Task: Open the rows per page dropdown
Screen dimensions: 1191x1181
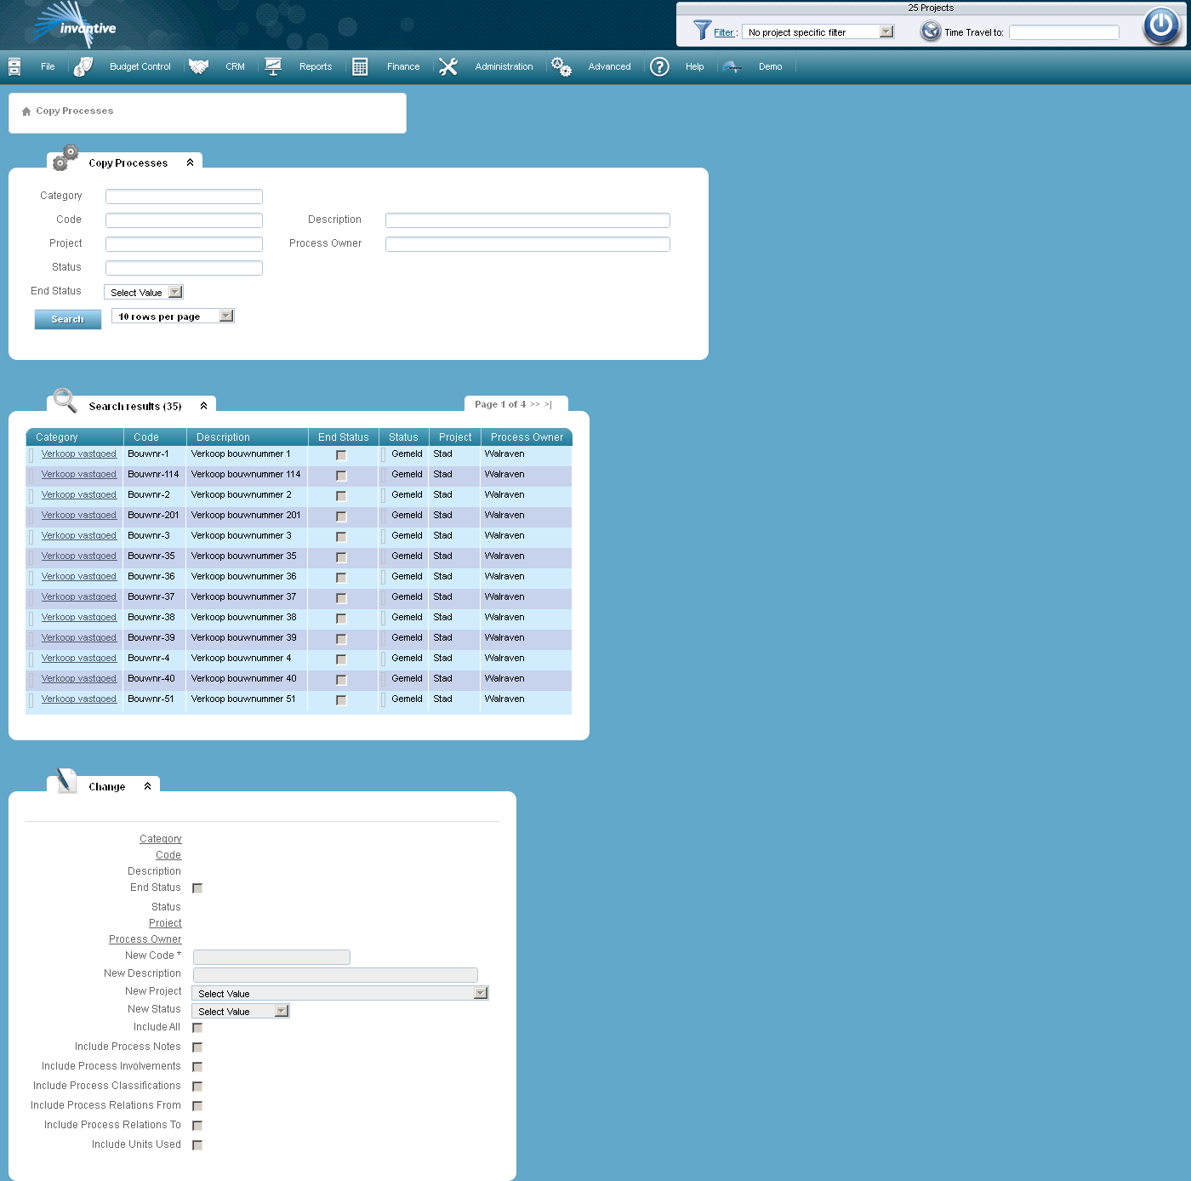Action: pyautogui.click(x=225, y=315)
